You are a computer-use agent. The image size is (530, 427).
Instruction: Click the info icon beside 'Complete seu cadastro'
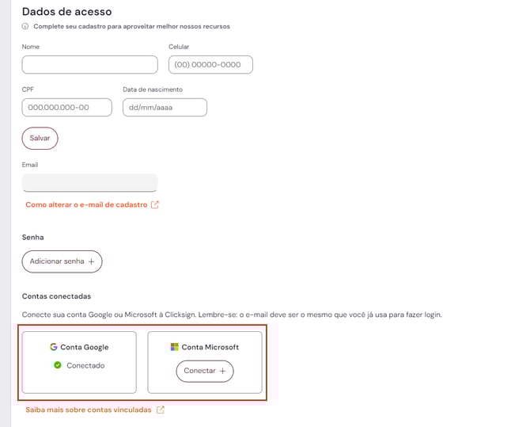click(26, 26)
